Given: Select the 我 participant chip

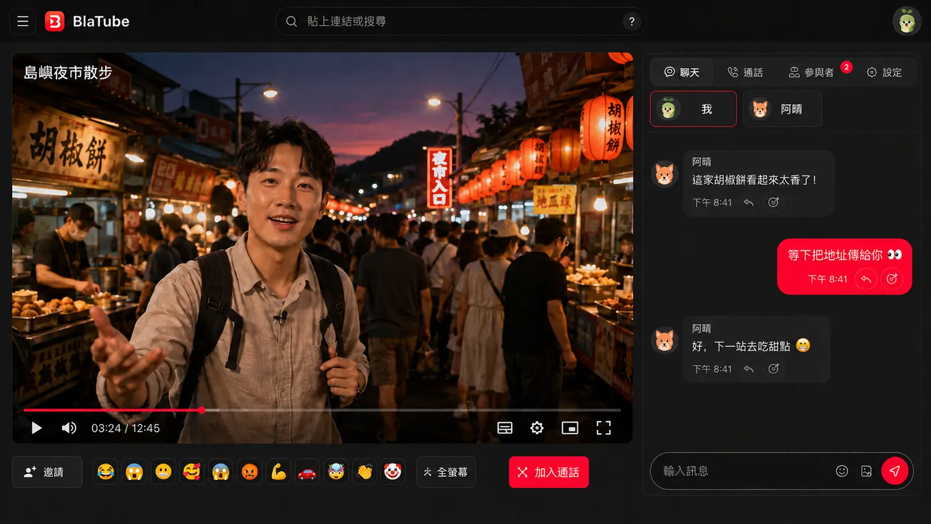Looking at the screenshot, I should point(693,109).
